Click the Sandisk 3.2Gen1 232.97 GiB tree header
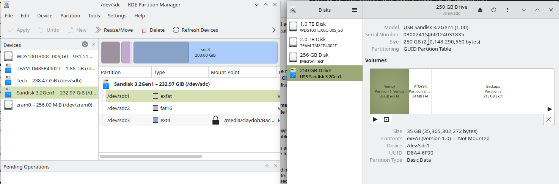This screenshot has width=559, height=184. [162, 84]
